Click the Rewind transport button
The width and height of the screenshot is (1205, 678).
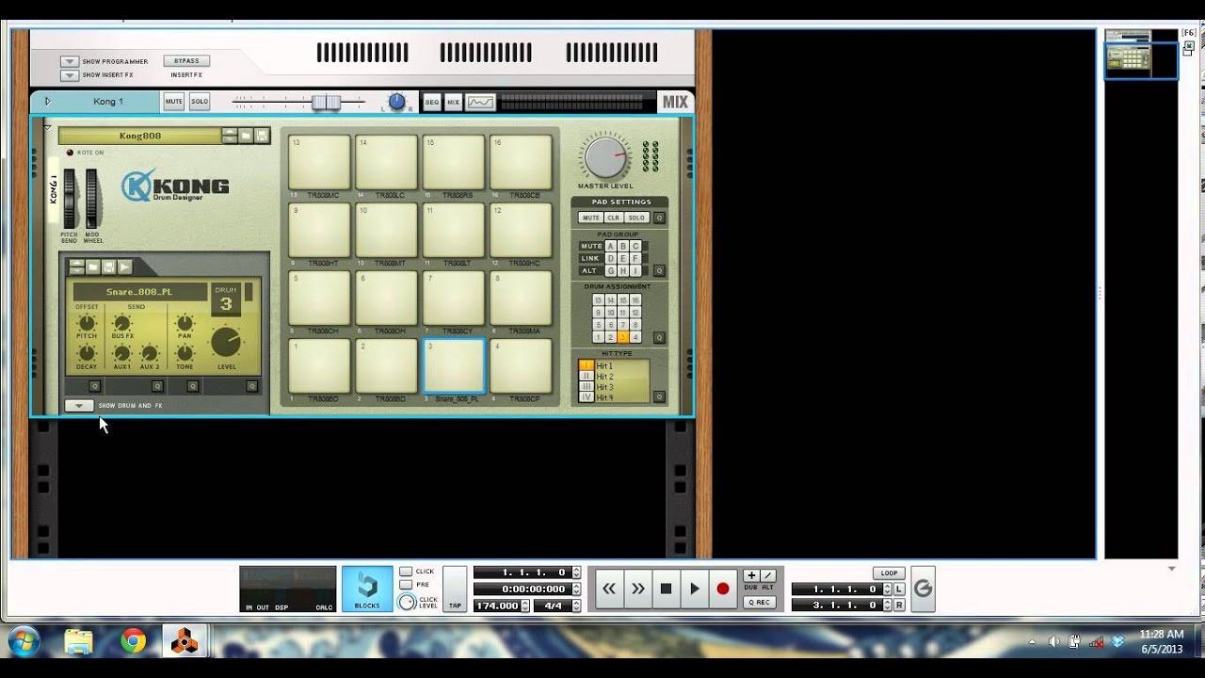609,589
